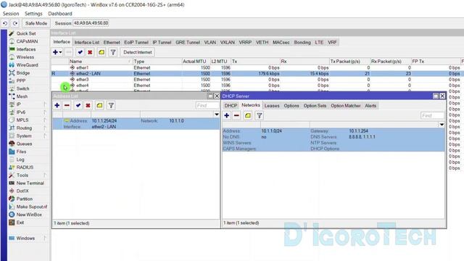
Task: Click Find field in Address List
Action: tap(207, 105)
